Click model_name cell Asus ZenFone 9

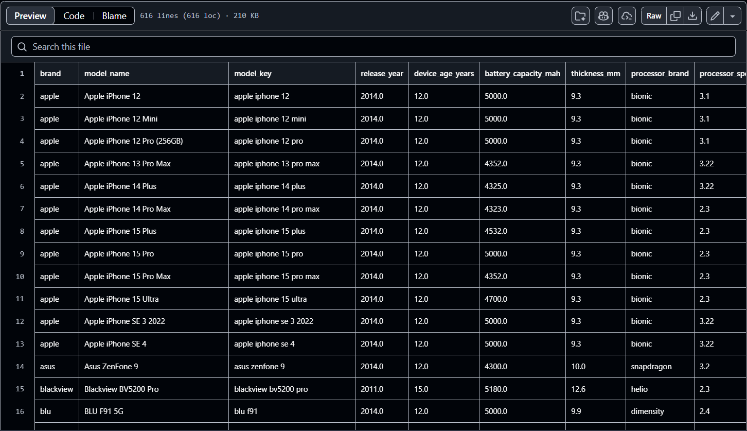point(154,367)
